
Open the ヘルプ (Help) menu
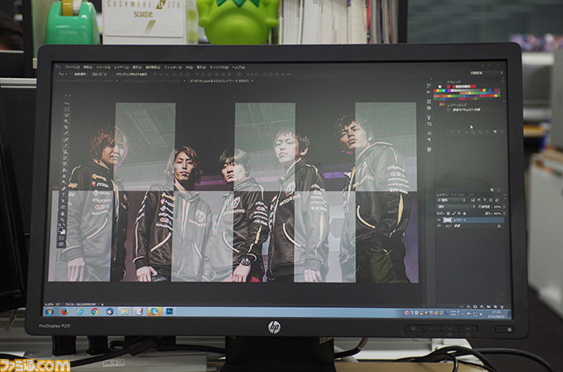[x=238, y=68]
